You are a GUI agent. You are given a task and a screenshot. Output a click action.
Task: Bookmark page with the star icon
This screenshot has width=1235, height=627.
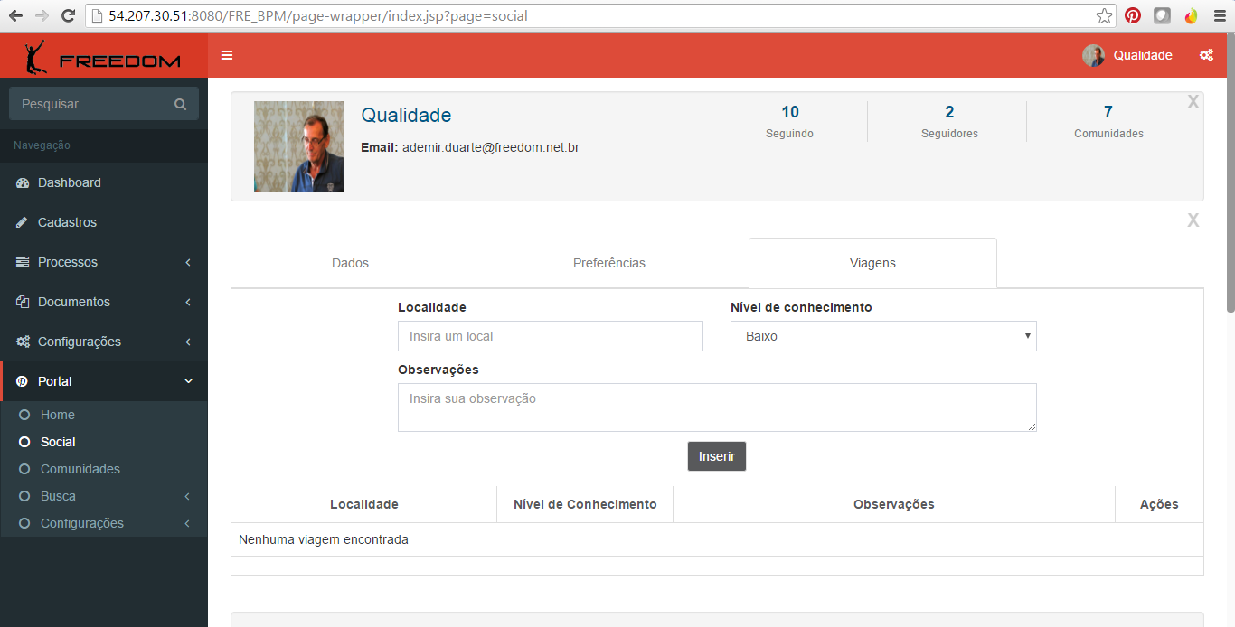click(x=1104, y=15)
